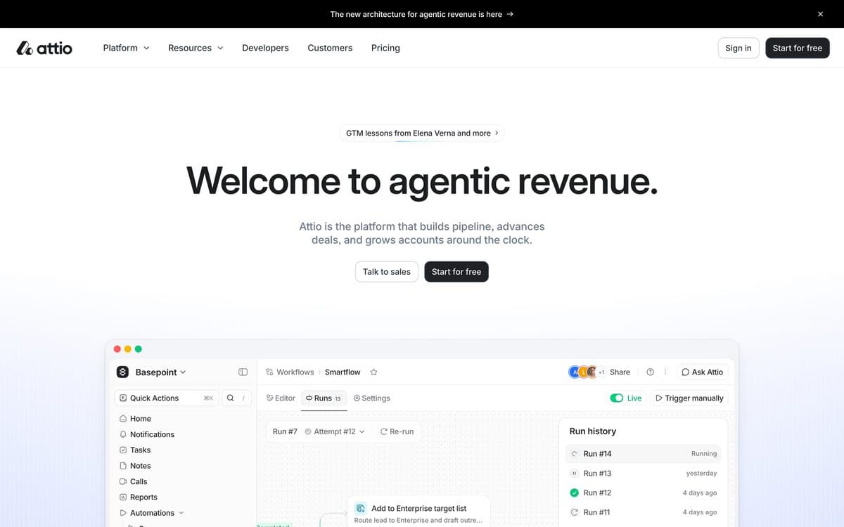Click the Re-run button
Viewport: 844px width, 527px height.
coord(397,431)
